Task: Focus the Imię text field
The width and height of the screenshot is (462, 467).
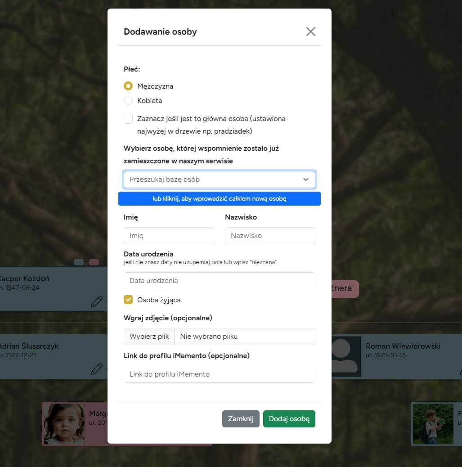Action: 169,235
